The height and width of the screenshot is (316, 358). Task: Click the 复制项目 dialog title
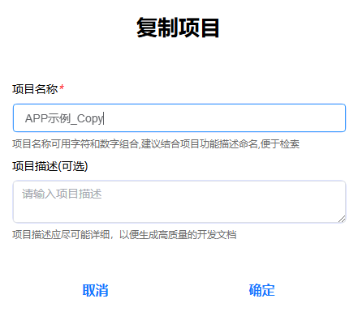point(178,28)
